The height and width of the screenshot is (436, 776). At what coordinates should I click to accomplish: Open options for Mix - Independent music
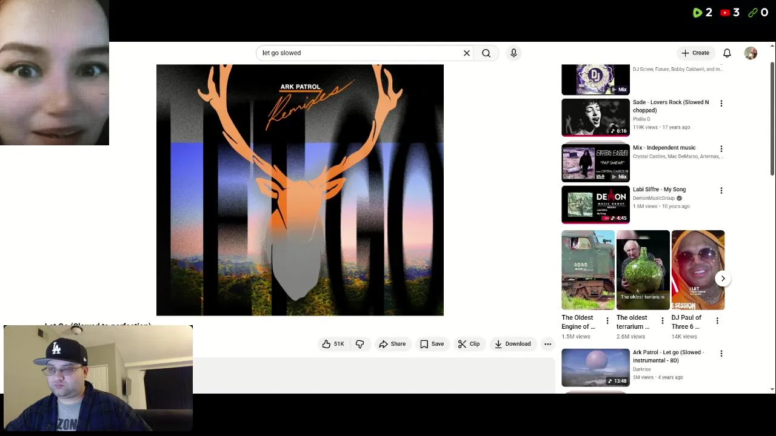tap(721, 149)
